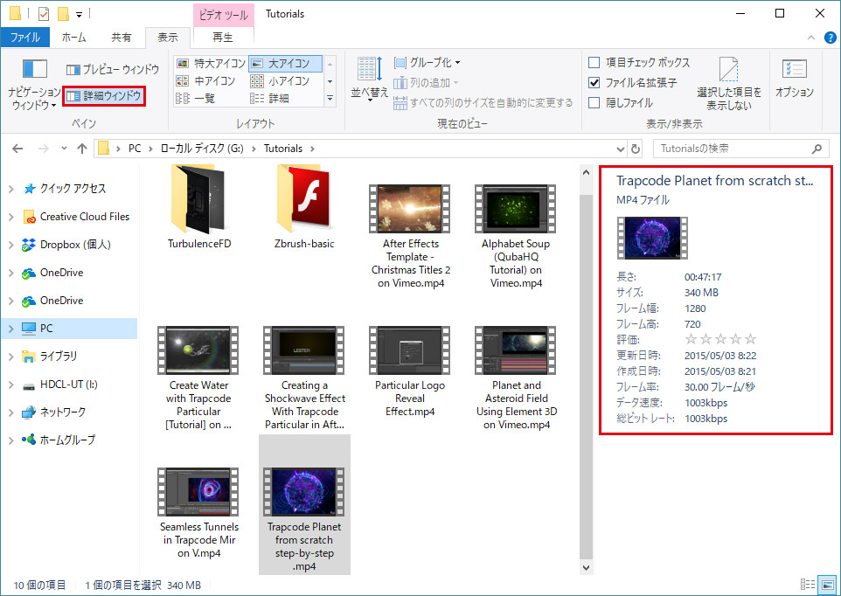Switch to the View (表示) tab

(x=168, y=37)
